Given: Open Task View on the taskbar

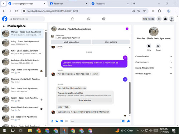Looking at the screenshot, I should (x=21, y=130).
